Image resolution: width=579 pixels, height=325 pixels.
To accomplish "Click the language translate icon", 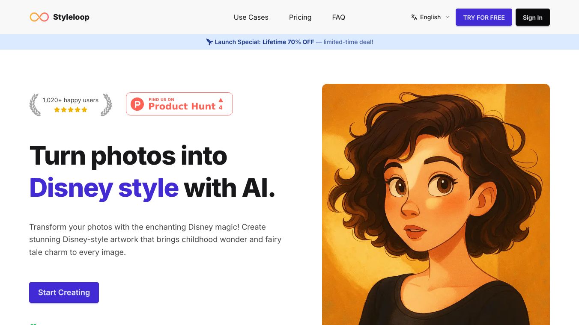I will [414, 17].
